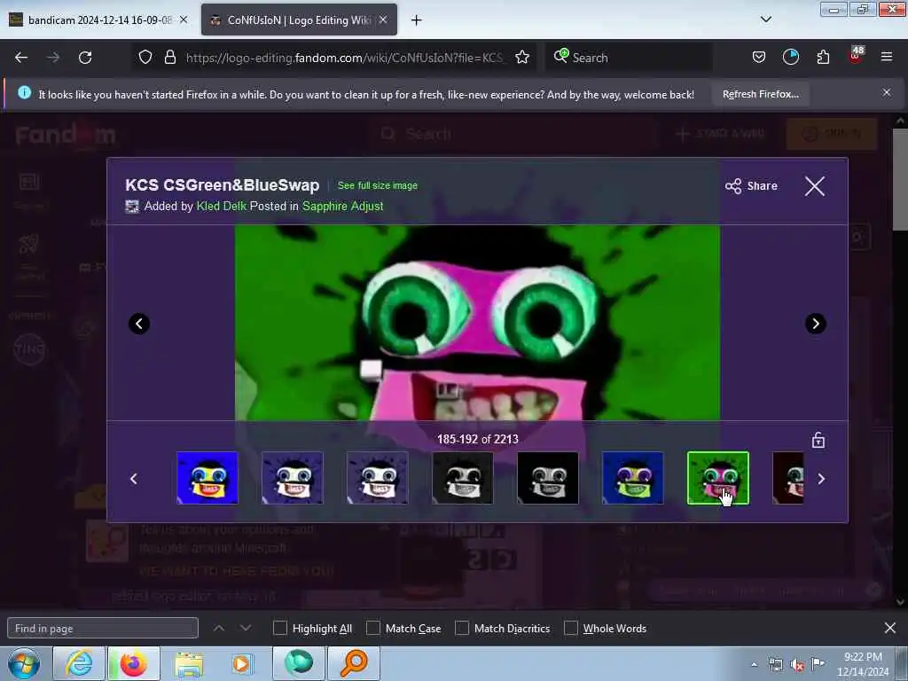Switch to Firefox in taskbar
This screenshot has height=681, width=908.
coord(134,663)
